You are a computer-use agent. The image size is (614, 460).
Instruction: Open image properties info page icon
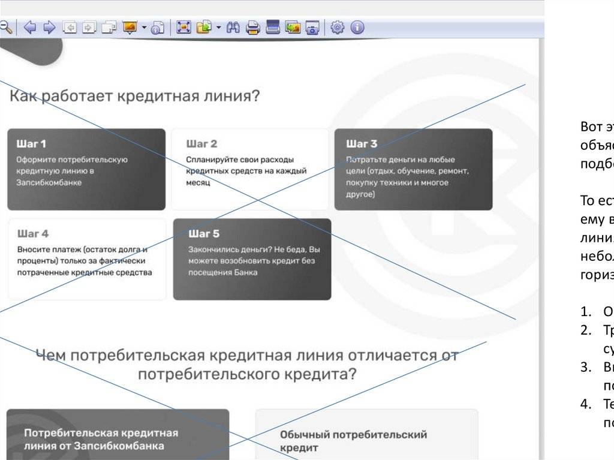click(x=158, y=28)
